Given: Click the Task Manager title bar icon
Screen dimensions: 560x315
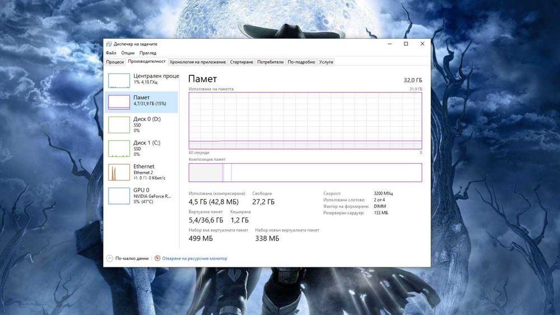Looking at the screenshot, I should pos(109,44).
